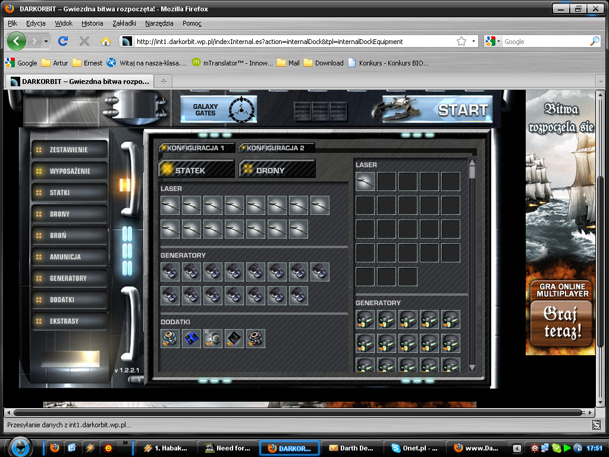Open the Galaxy Gates button
Image resolution: width=609 pixels, height=457 pixels.
click(x=218, y=109)
